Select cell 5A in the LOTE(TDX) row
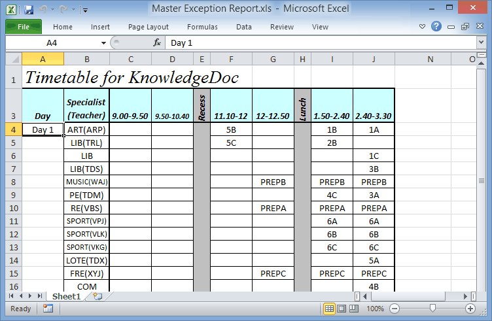The height and width of the screenshot is (321, 492). click(x=374, y=260)
